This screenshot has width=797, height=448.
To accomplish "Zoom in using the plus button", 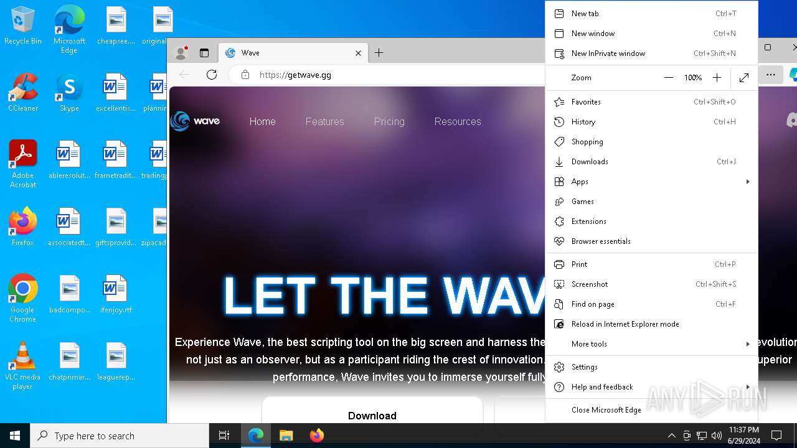I will coord(717,78).
